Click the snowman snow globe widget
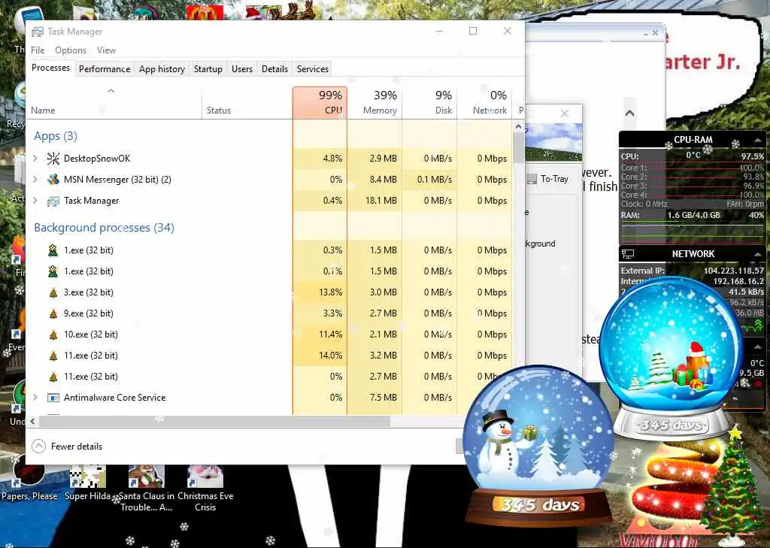This screenshot has width=770, height=548. tap(538, 444)
